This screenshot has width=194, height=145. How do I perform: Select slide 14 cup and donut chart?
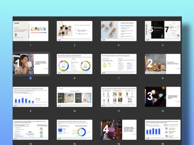coord(74,130)
